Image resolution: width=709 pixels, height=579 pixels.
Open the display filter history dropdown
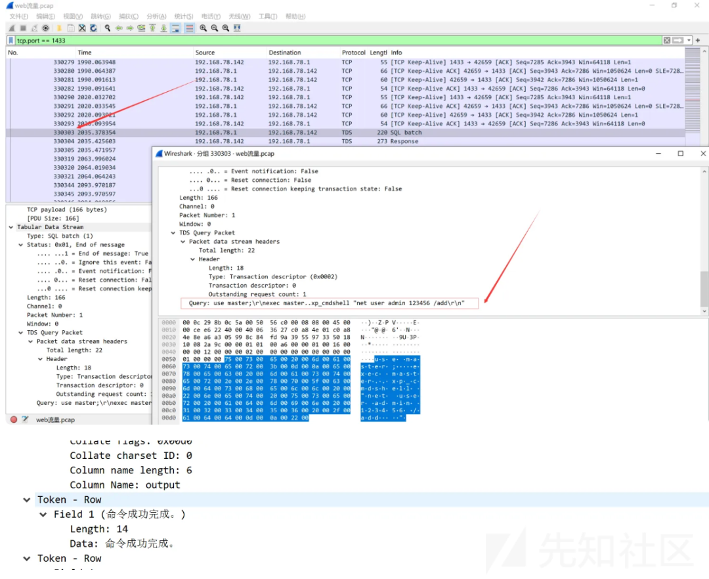(x=689, y=41)
